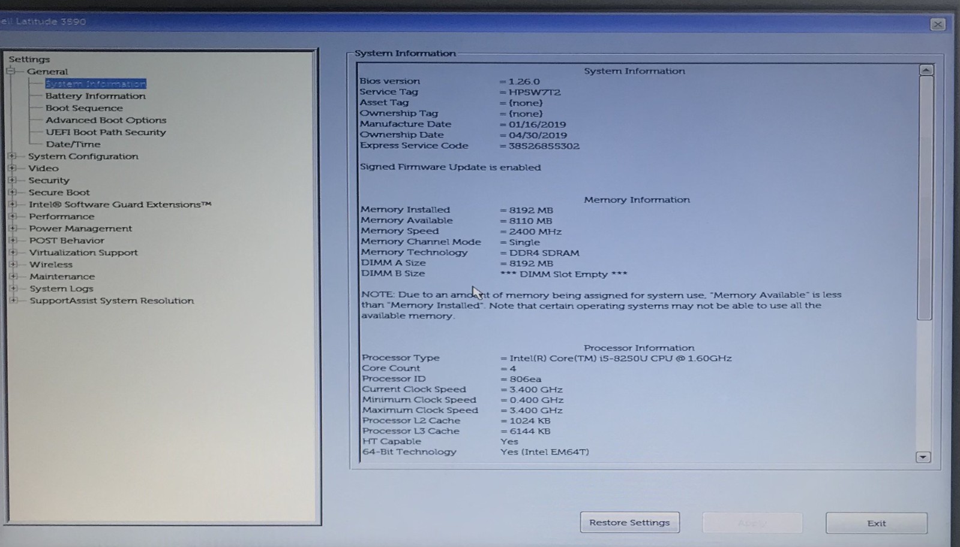
Task: Open UEFI Boot Path Security
Action: 106,132
